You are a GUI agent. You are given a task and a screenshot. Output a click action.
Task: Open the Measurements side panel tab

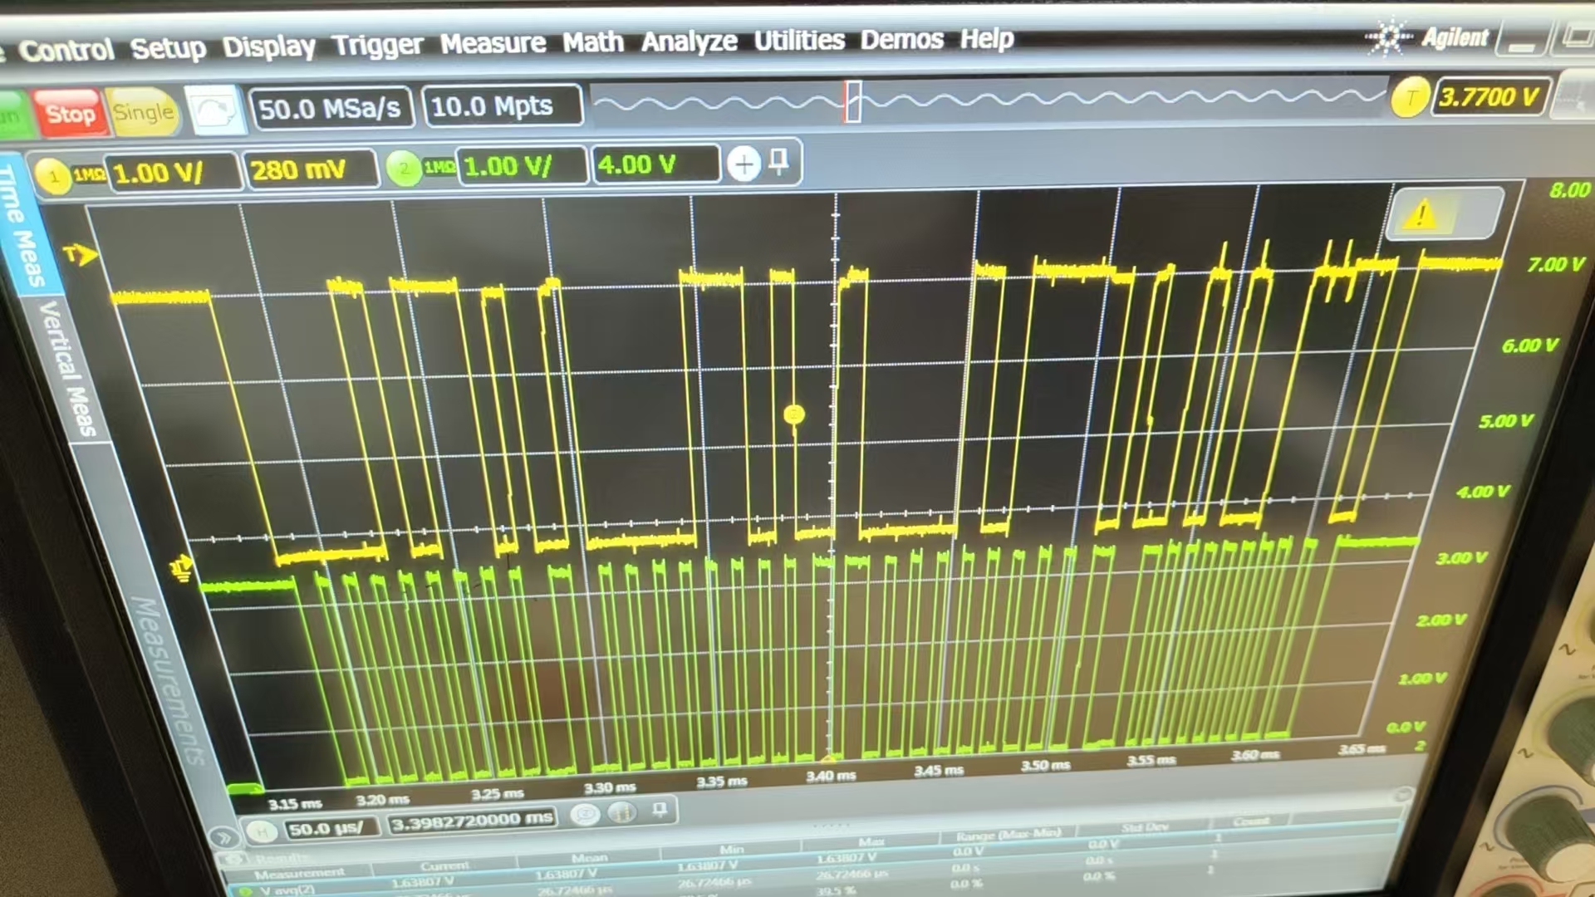point(169,679)
